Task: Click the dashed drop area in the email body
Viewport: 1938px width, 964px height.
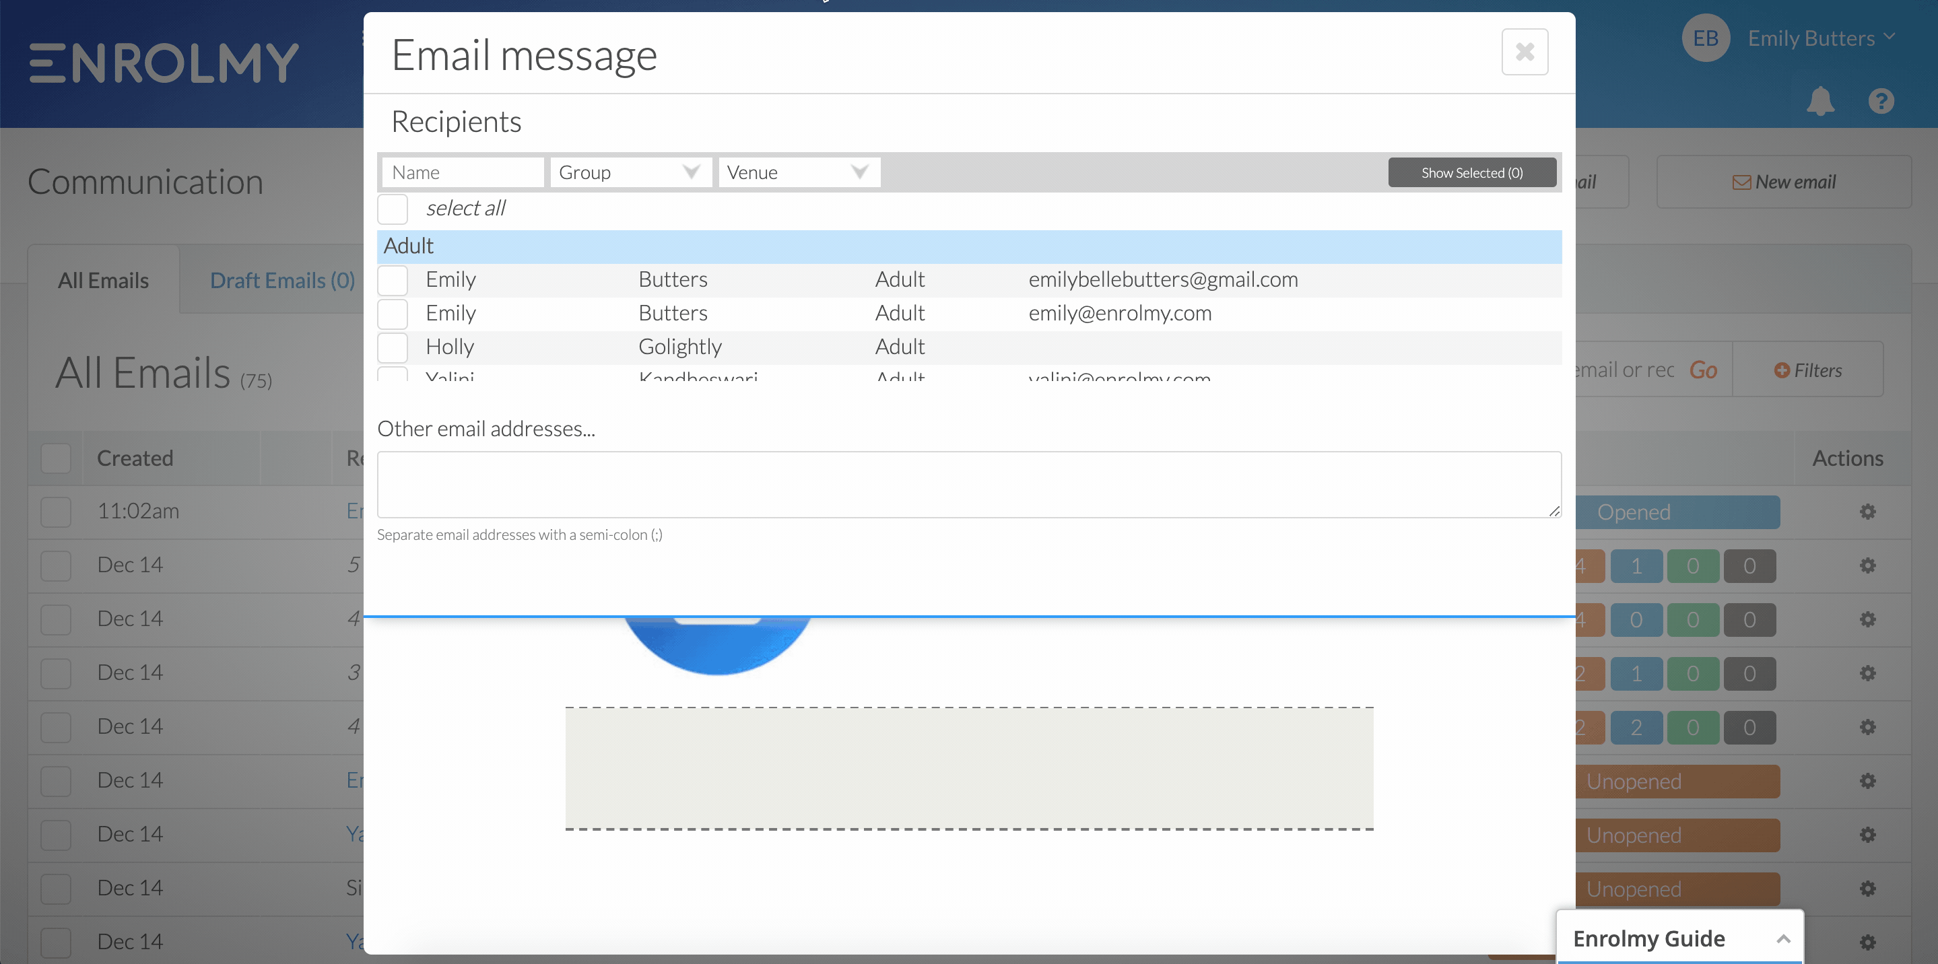Action: click(969, 769)
